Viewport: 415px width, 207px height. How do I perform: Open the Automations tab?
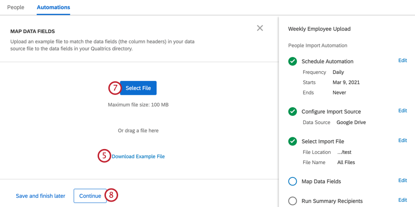54,7
